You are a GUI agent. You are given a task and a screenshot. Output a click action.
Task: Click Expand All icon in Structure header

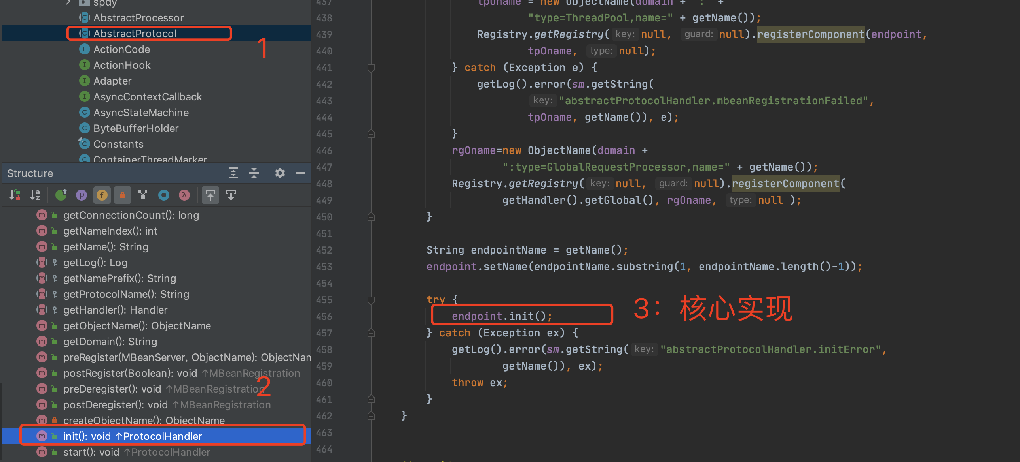[x=233, y=173]
